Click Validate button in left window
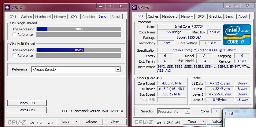Screen dimensions: 256x127 pyautogui.click(x=91, y=122)
